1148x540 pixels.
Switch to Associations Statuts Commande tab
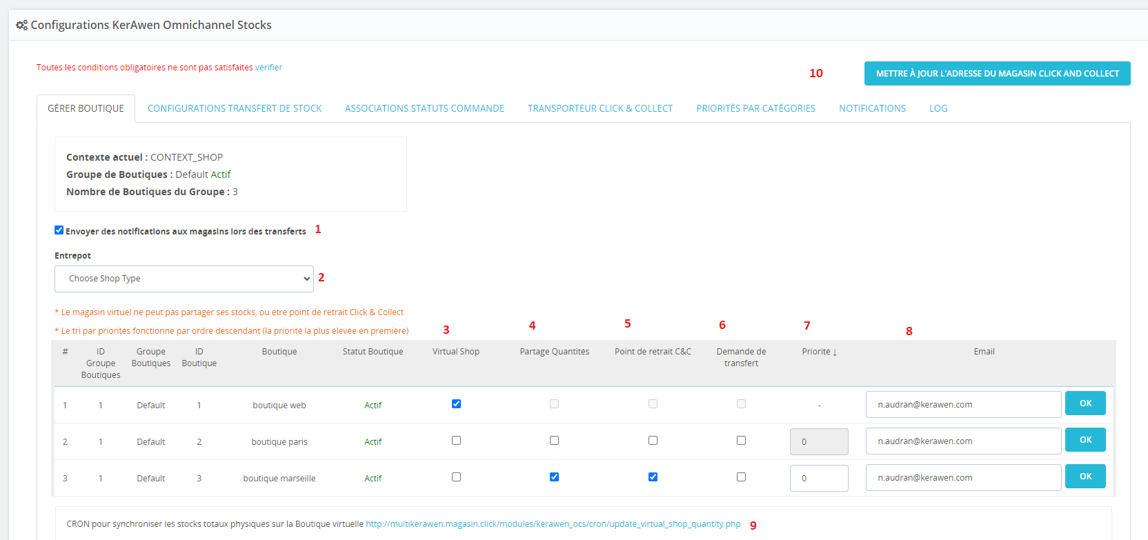[x=424, y=108]
